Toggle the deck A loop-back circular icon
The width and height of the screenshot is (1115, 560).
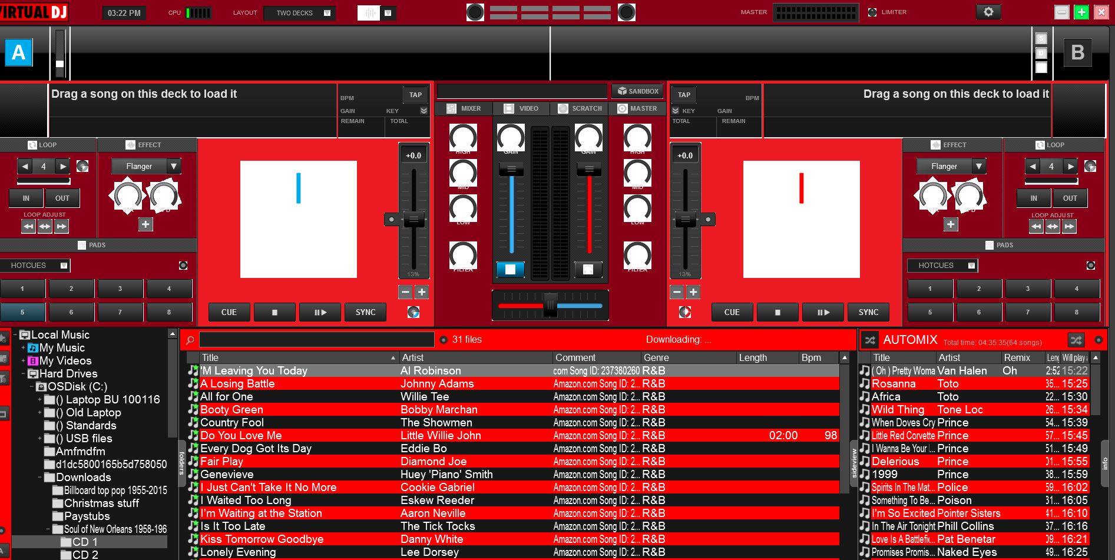pos(82,167)
